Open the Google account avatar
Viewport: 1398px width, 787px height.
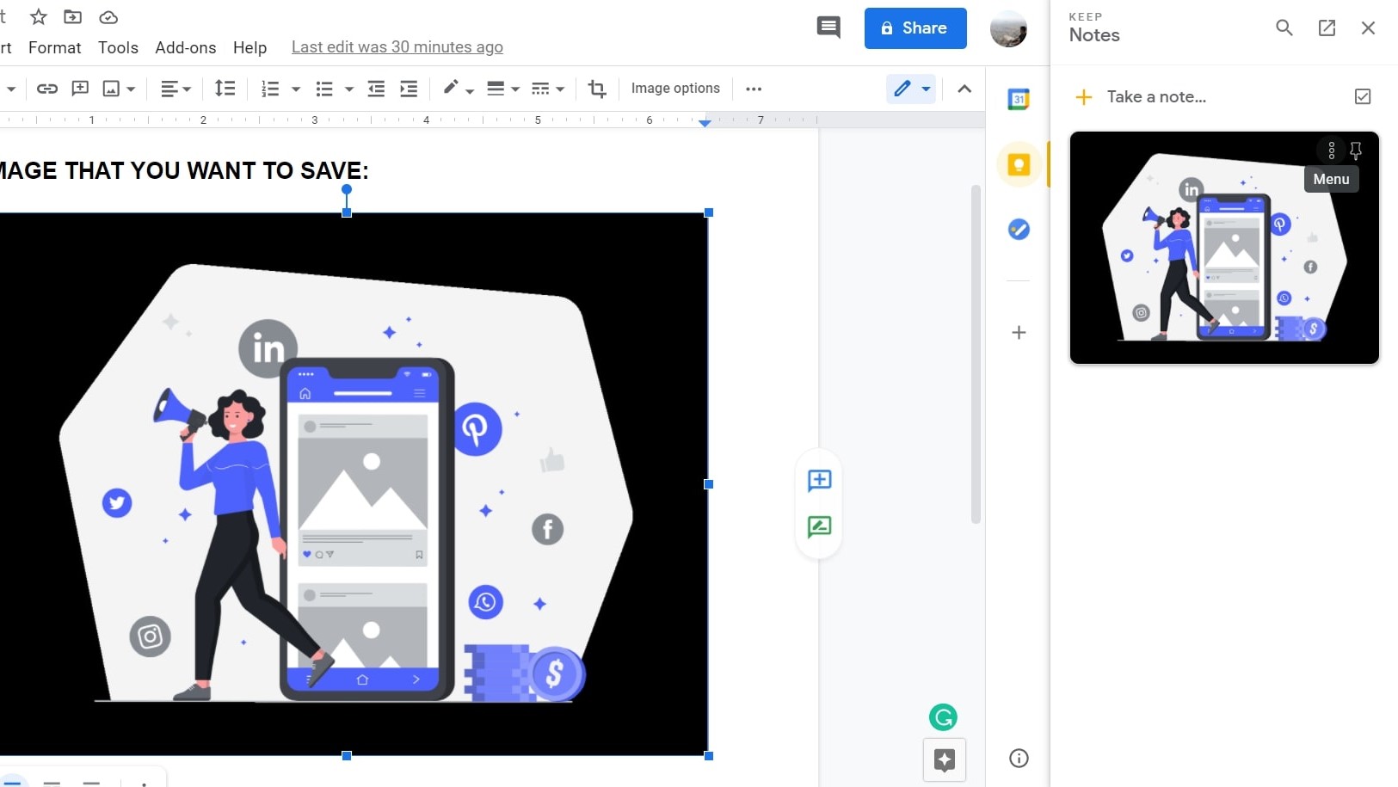(x=1008, y=28)
